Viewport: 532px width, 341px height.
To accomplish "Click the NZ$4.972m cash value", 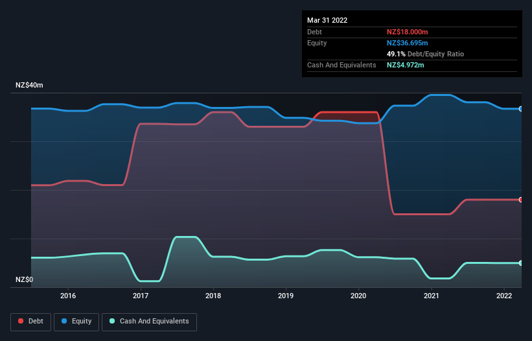I will point(405,65).
